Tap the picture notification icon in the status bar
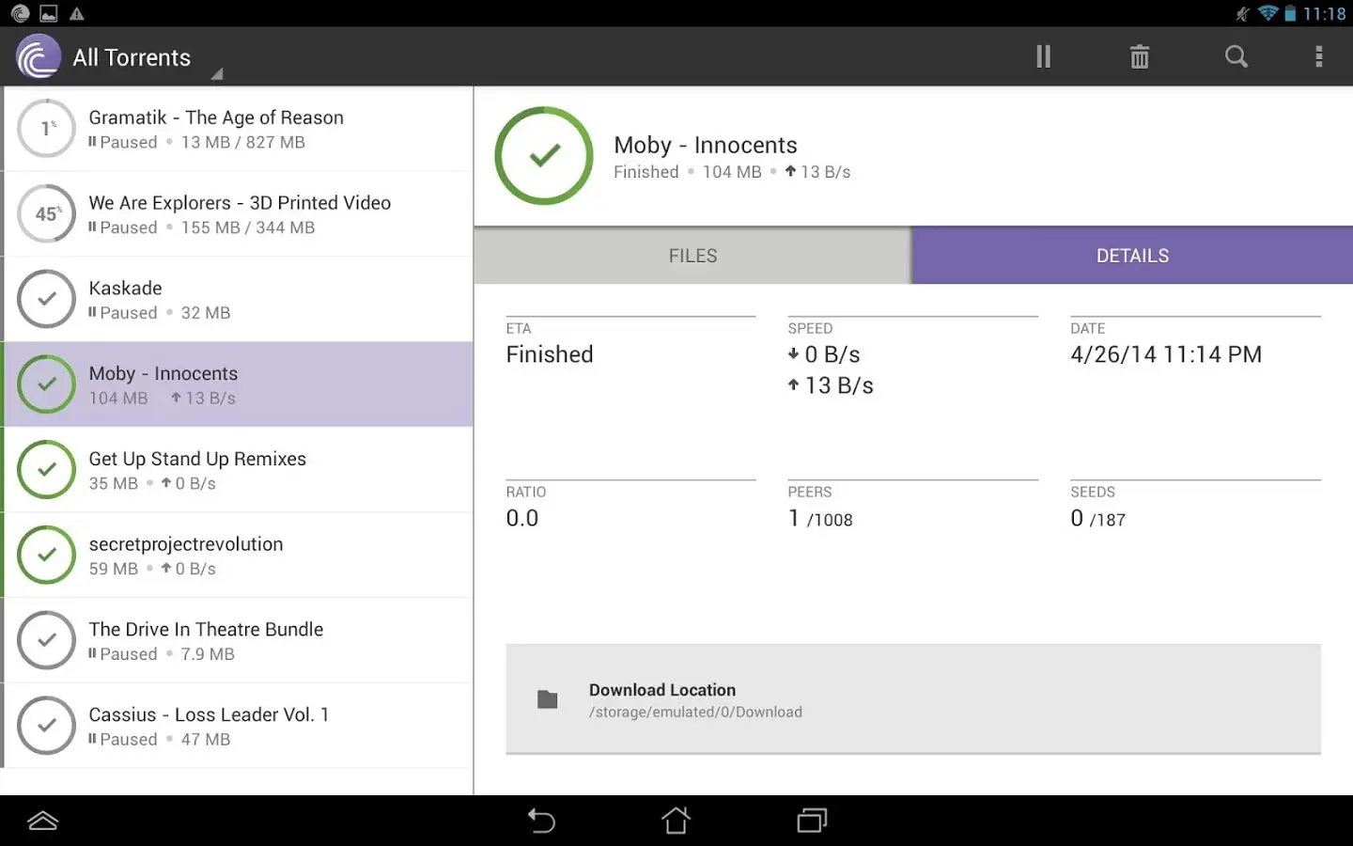The width and height of the screenshot is (1353, 846). tap(49, 13)
